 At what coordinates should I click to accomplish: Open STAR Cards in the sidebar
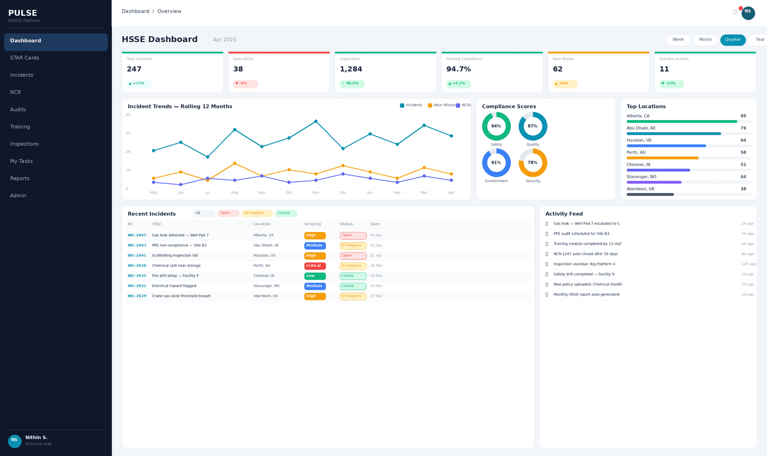tap(24, 58)
